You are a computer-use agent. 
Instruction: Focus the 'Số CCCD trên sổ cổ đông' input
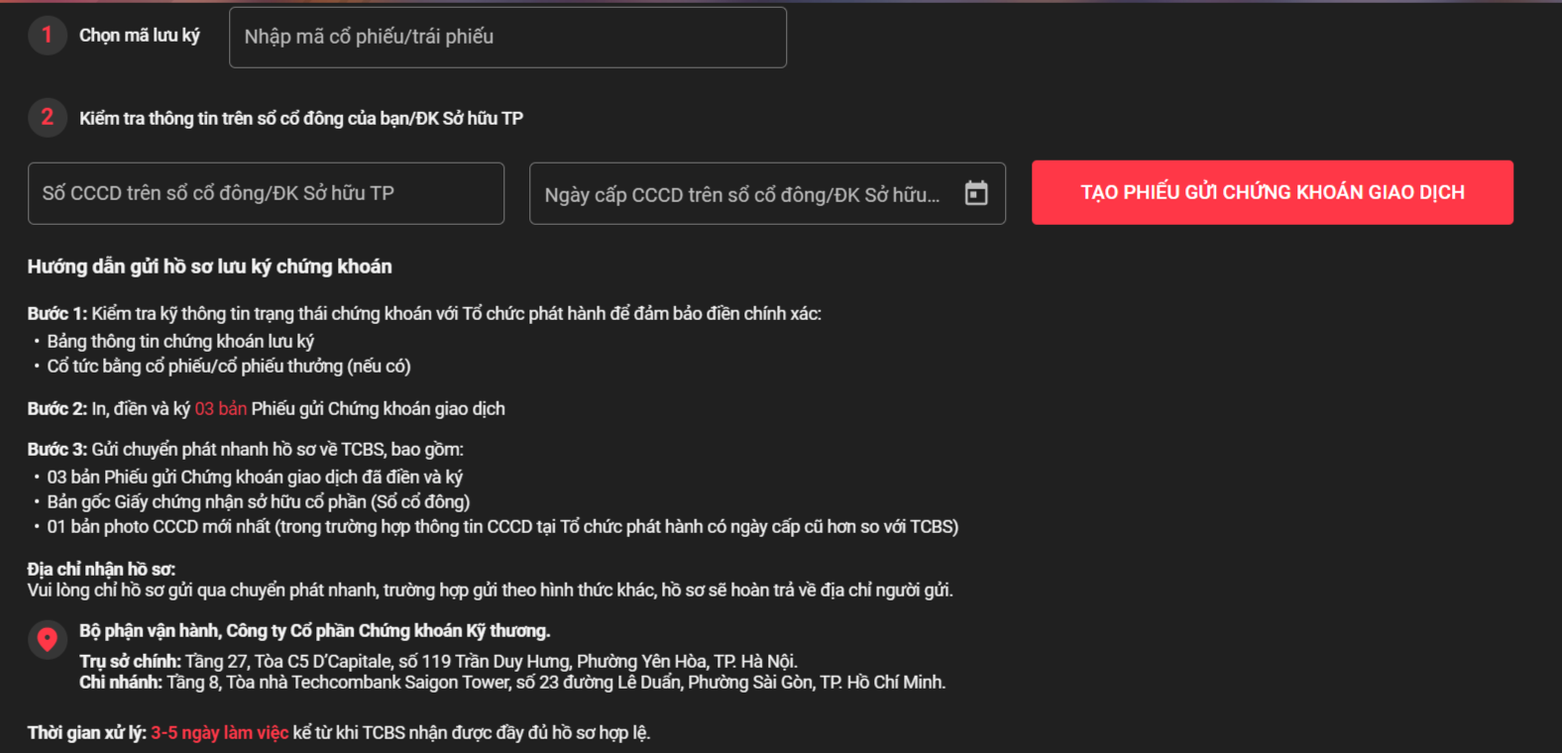pyautogui.click(x=266, y=193)
